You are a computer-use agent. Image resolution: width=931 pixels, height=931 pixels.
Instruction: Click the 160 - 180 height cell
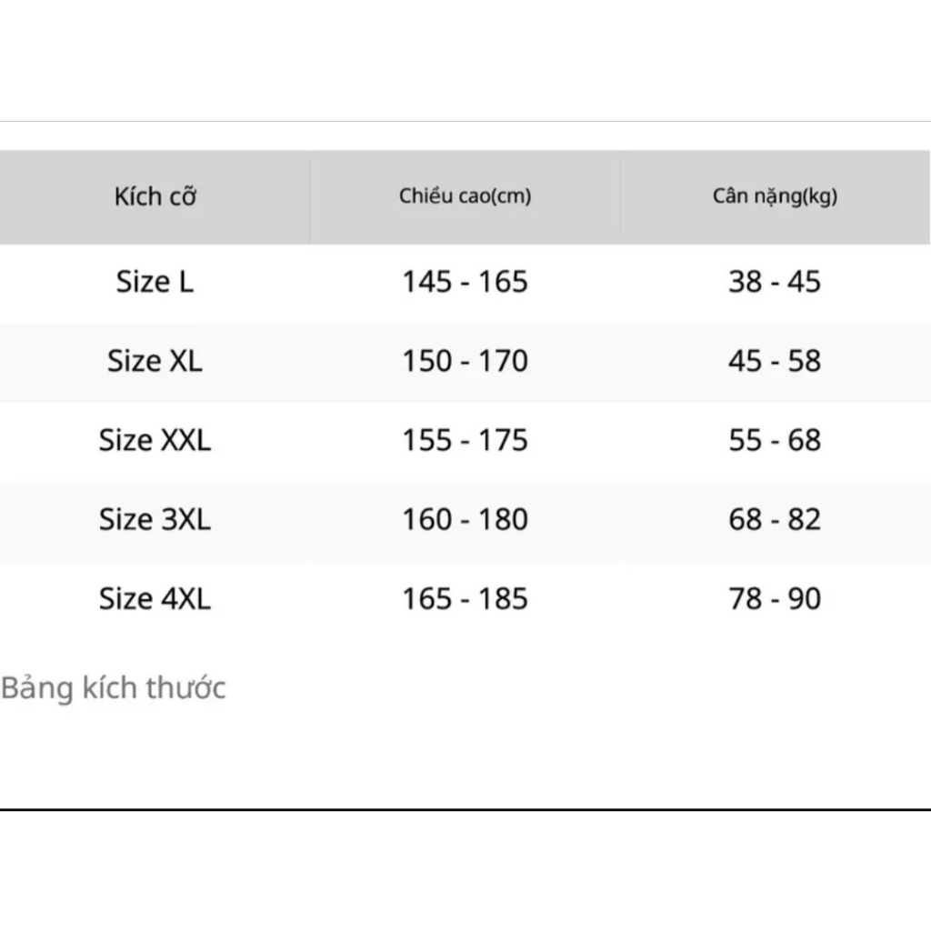point(465,519)
